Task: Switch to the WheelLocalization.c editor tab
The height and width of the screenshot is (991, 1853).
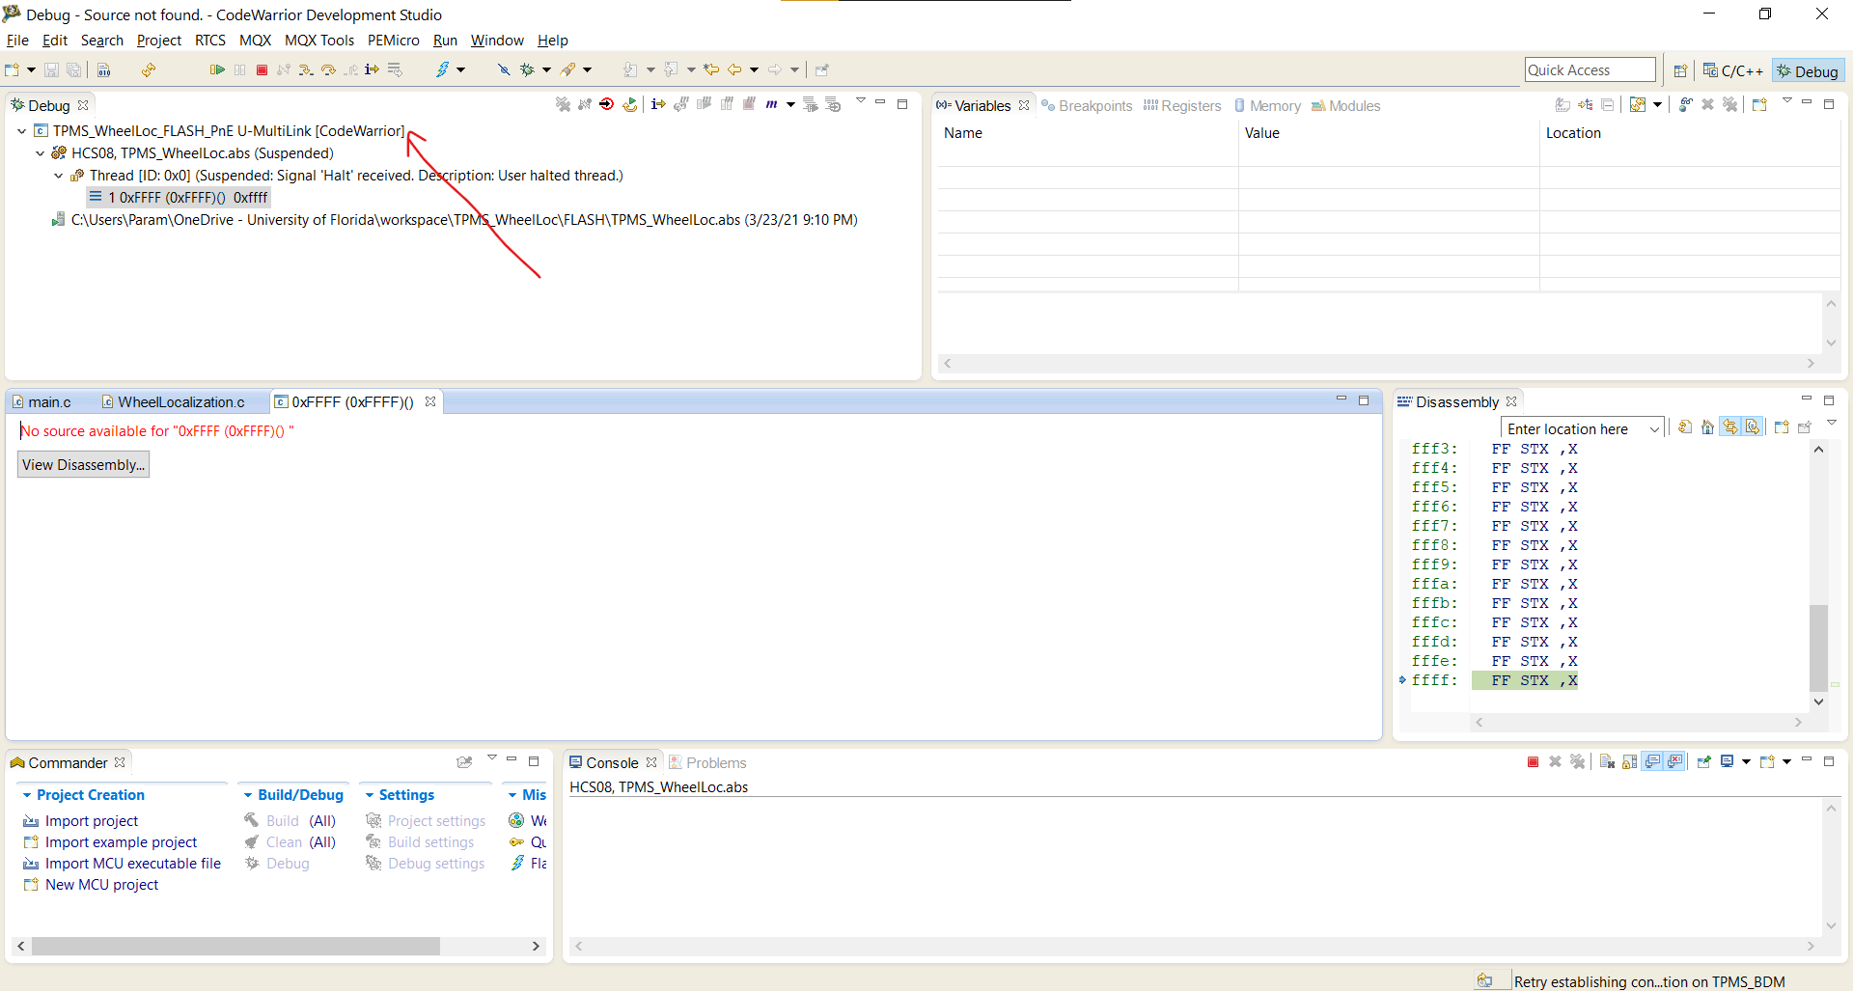Action: point(180,402)
